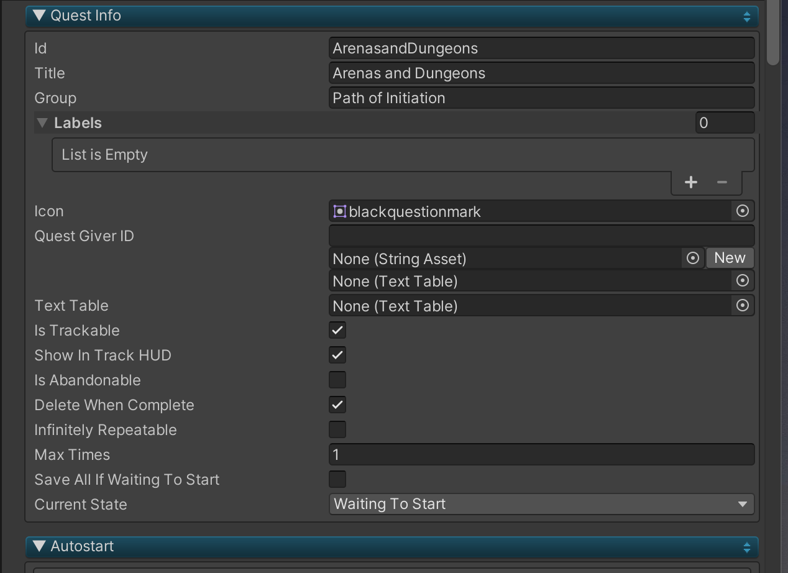Image resolution: width=788 pixels, height=573 pixels.
Task: Collapse the Labels list foldout
Action: [x=42, y=123]
